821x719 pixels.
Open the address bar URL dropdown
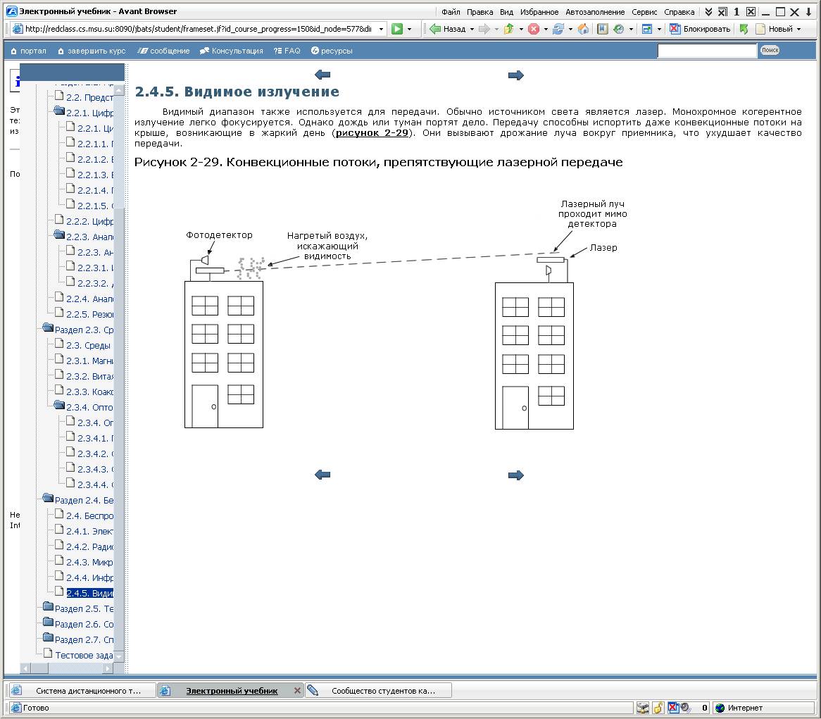pyautogui.click(x=381, y=30)
